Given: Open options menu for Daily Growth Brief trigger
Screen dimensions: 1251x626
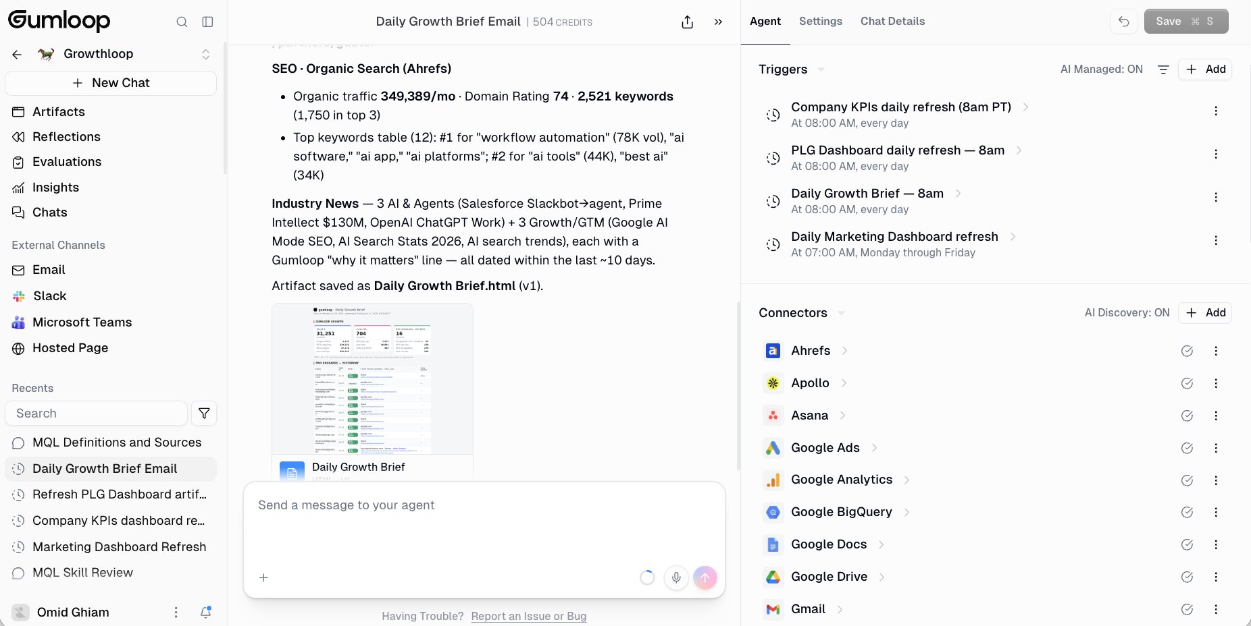Looking at the screenshot, I should (x=1216, y=198).
